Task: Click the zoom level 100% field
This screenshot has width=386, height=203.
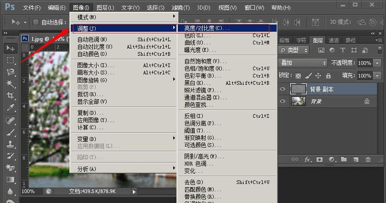Action: [x=28, y=191]
